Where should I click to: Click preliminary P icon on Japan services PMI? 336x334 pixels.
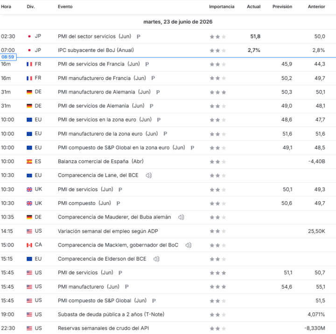[139, 37]
